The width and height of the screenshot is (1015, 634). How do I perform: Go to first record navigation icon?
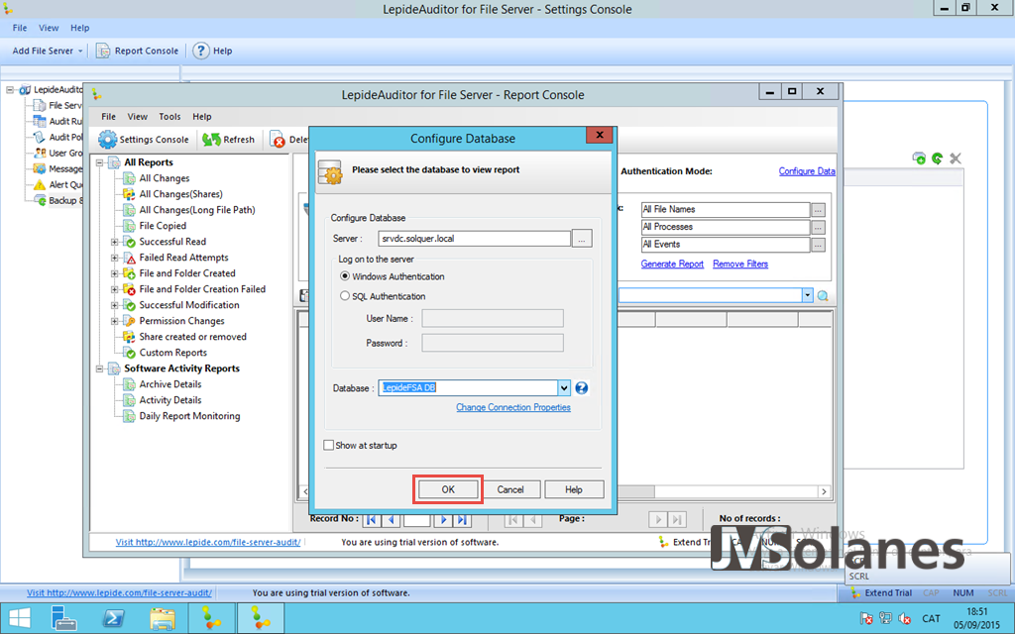[x=372, y=519]
